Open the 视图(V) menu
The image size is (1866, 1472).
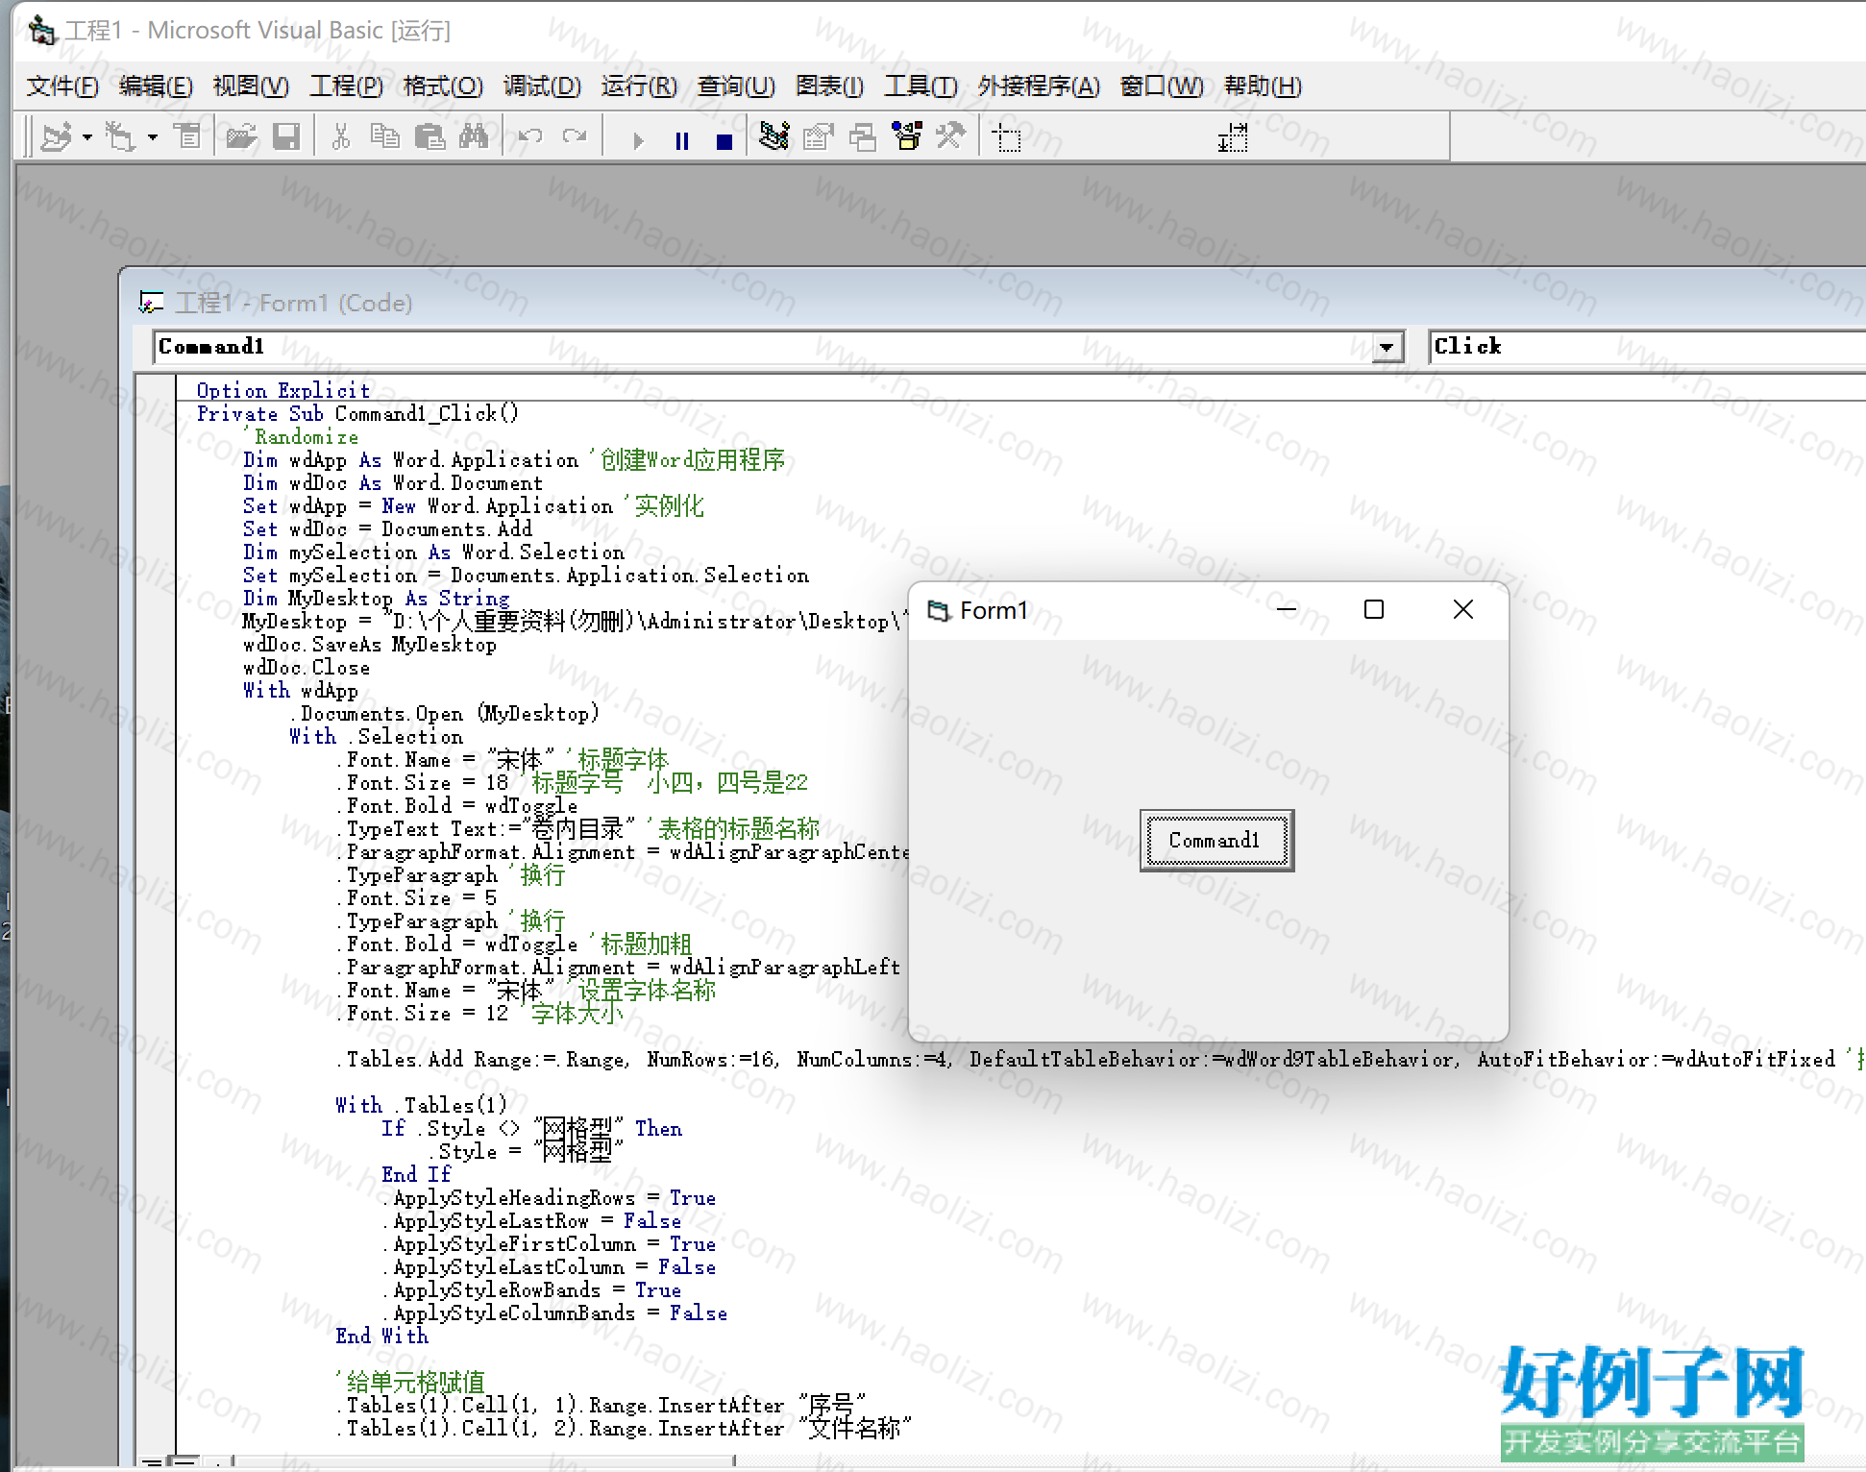pos(251,86)
